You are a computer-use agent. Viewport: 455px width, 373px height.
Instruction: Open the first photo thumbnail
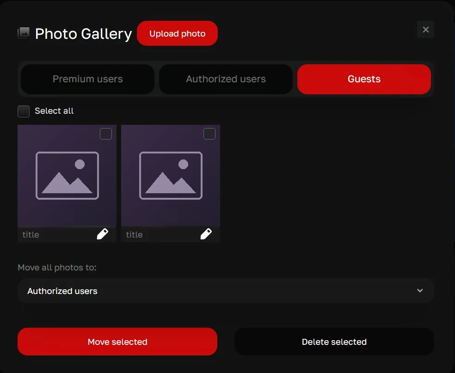pyautogui.click(x=67, y=176)
